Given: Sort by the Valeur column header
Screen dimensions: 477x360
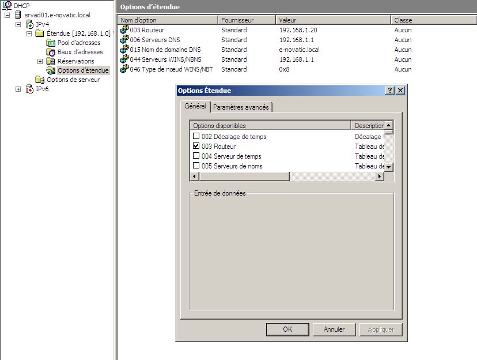Looking at the screenshot, I should (x=333, y=20).
